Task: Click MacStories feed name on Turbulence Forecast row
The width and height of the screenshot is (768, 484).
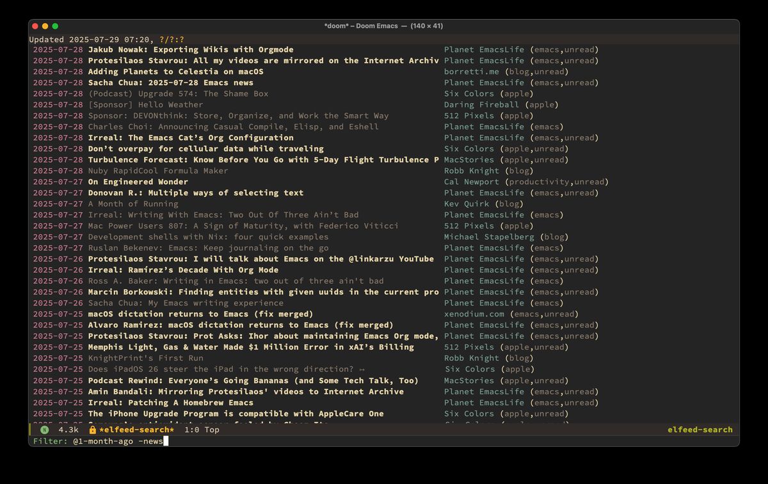Action: (x=469, y=160)
